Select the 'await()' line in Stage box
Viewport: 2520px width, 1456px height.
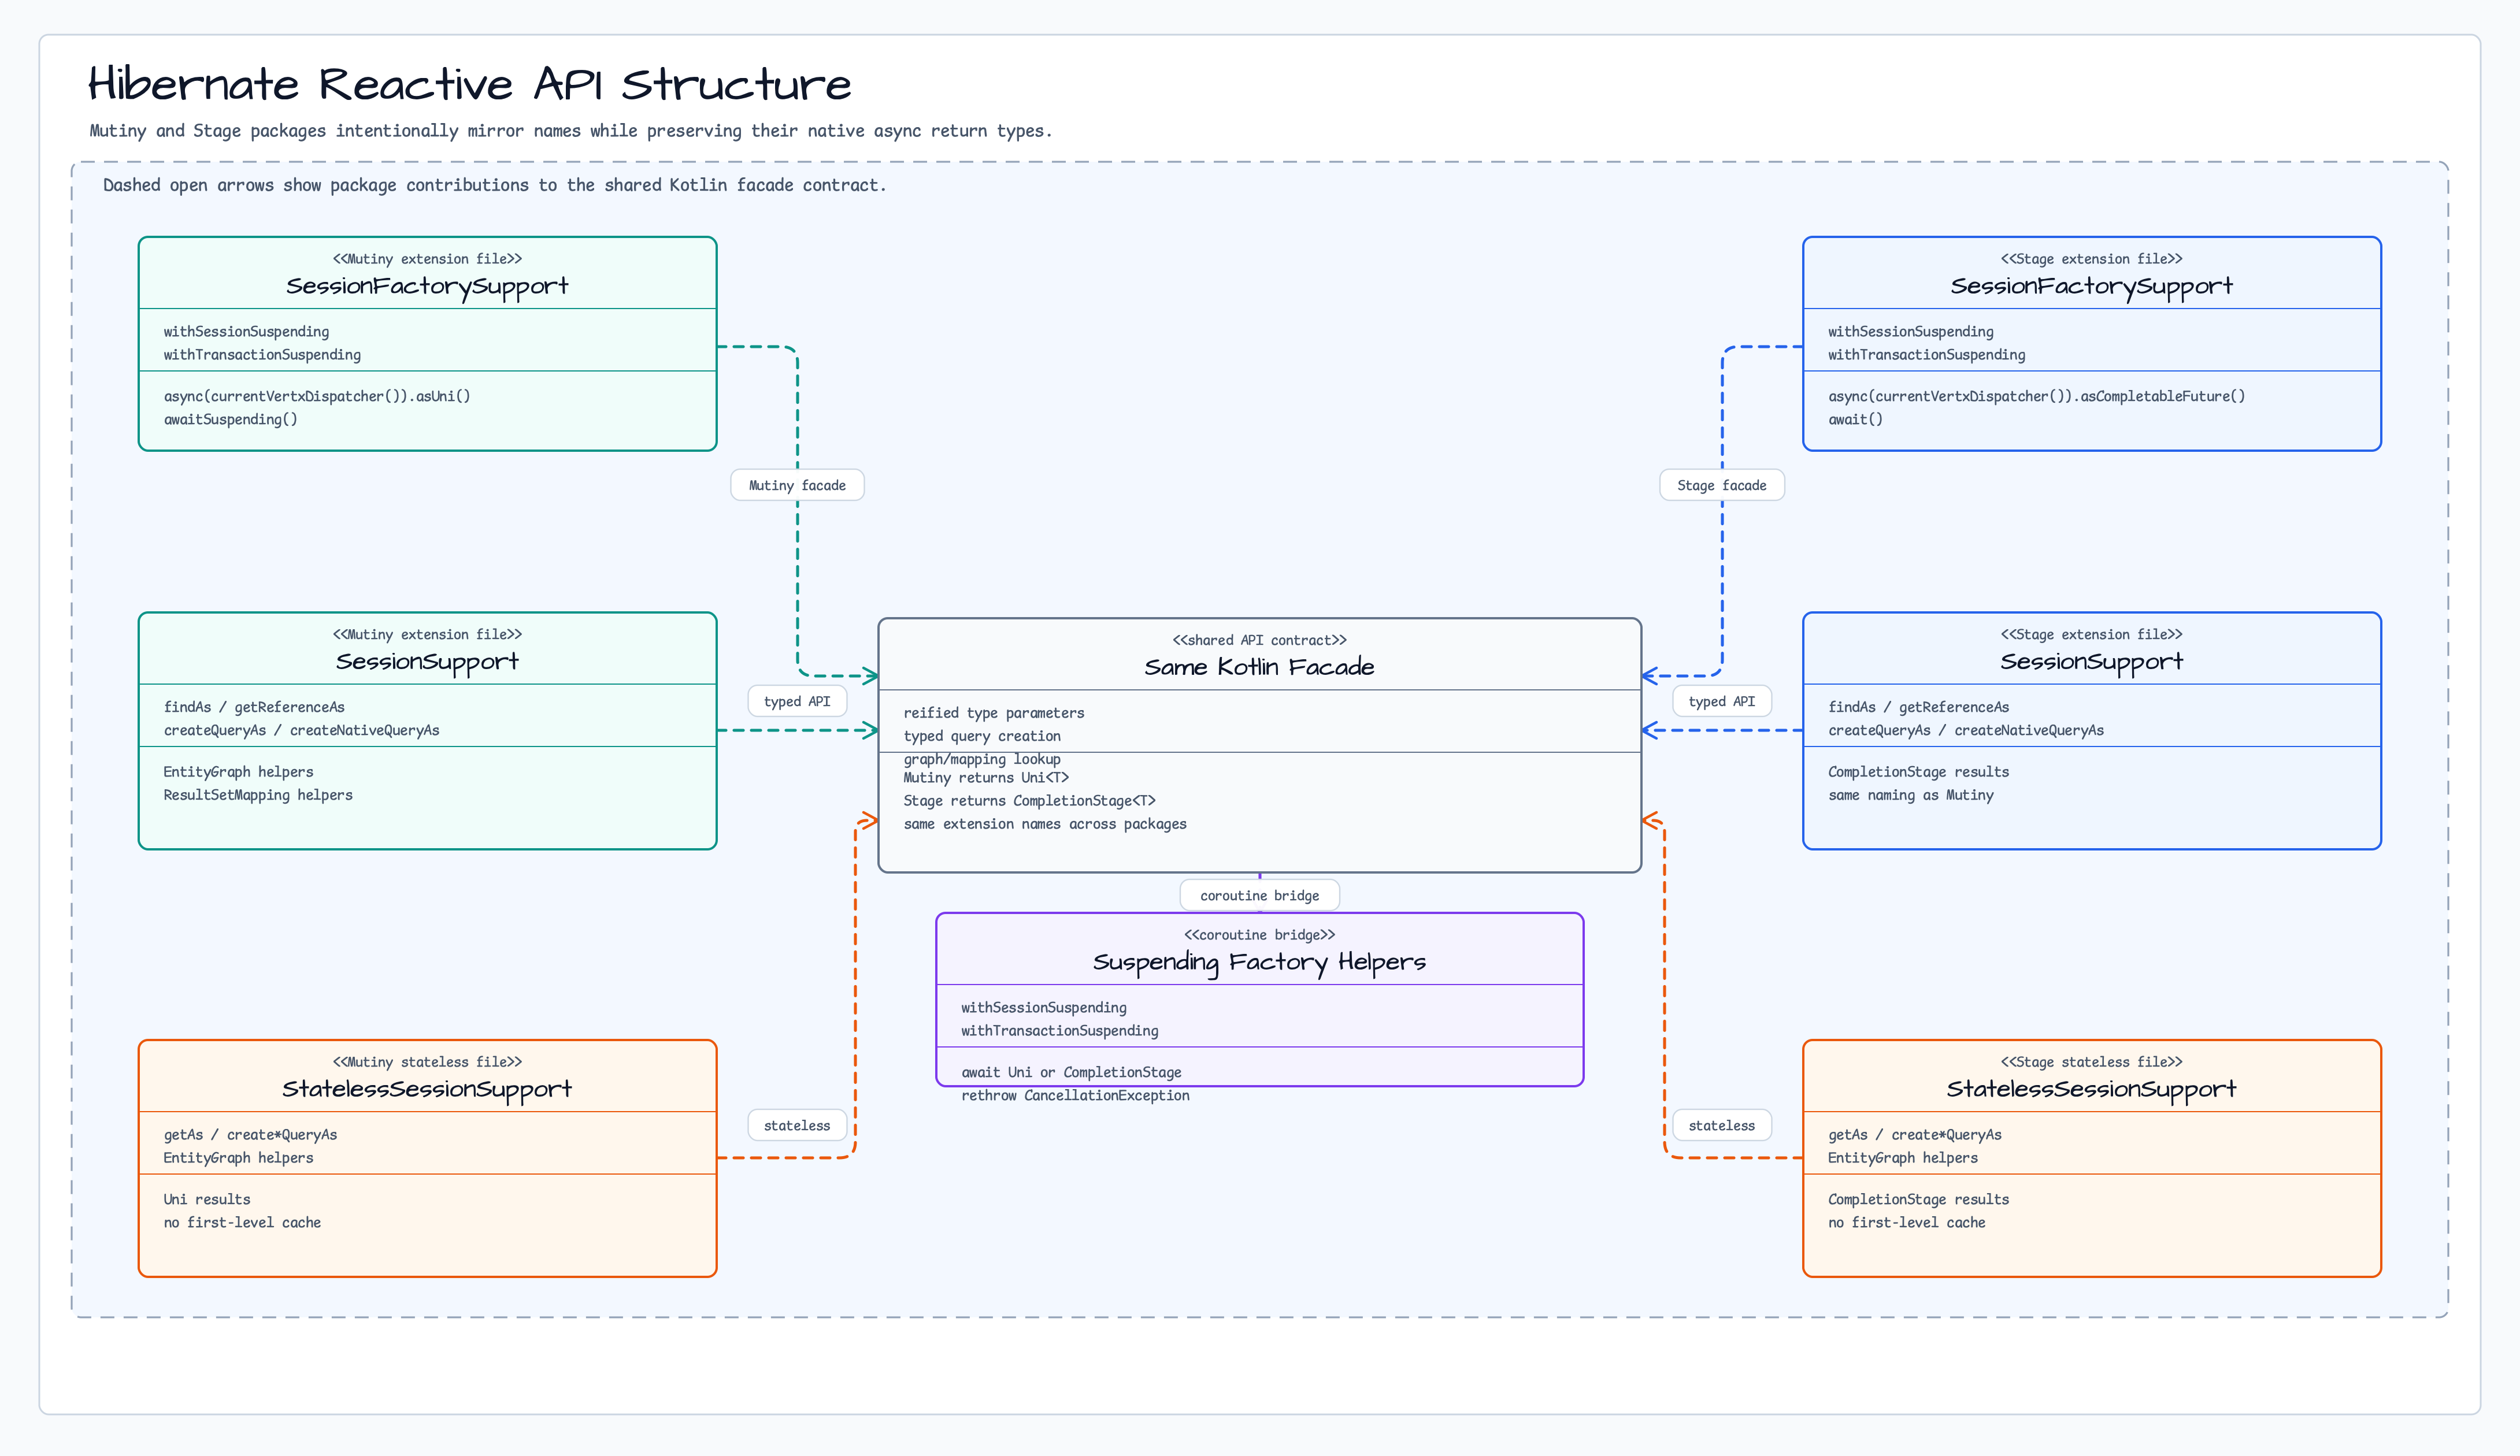[x=1855, y=419]
